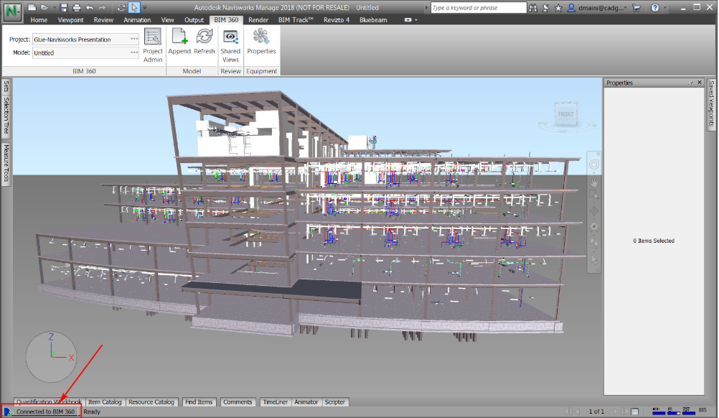Open the Find Items tab
Viewport: 719px width, 418px height.
(199, 402)
